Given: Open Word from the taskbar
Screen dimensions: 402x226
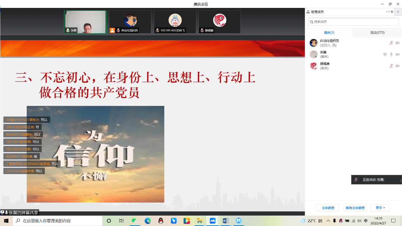Looking at the screenshot, I should pyautogui.click(x=226, y=221).
